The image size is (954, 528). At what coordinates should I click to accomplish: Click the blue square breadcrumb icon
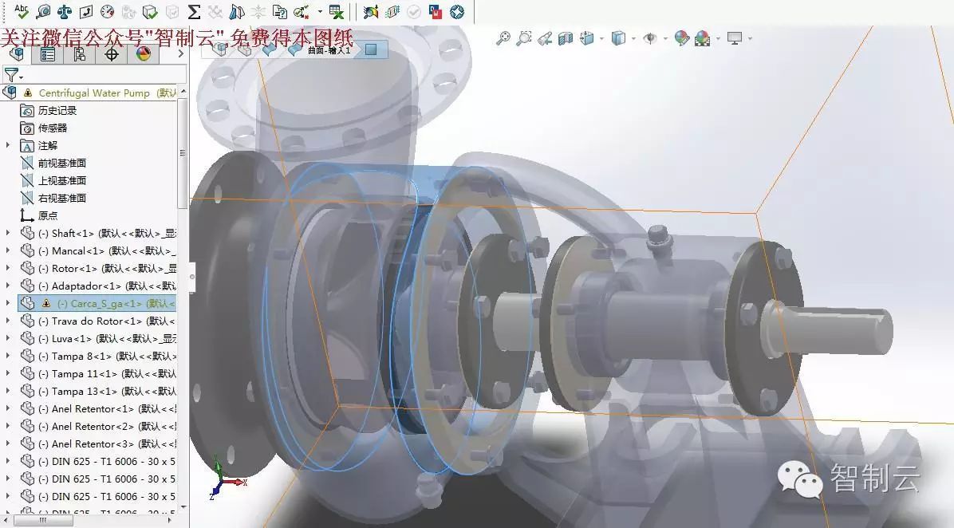point(371,49)
